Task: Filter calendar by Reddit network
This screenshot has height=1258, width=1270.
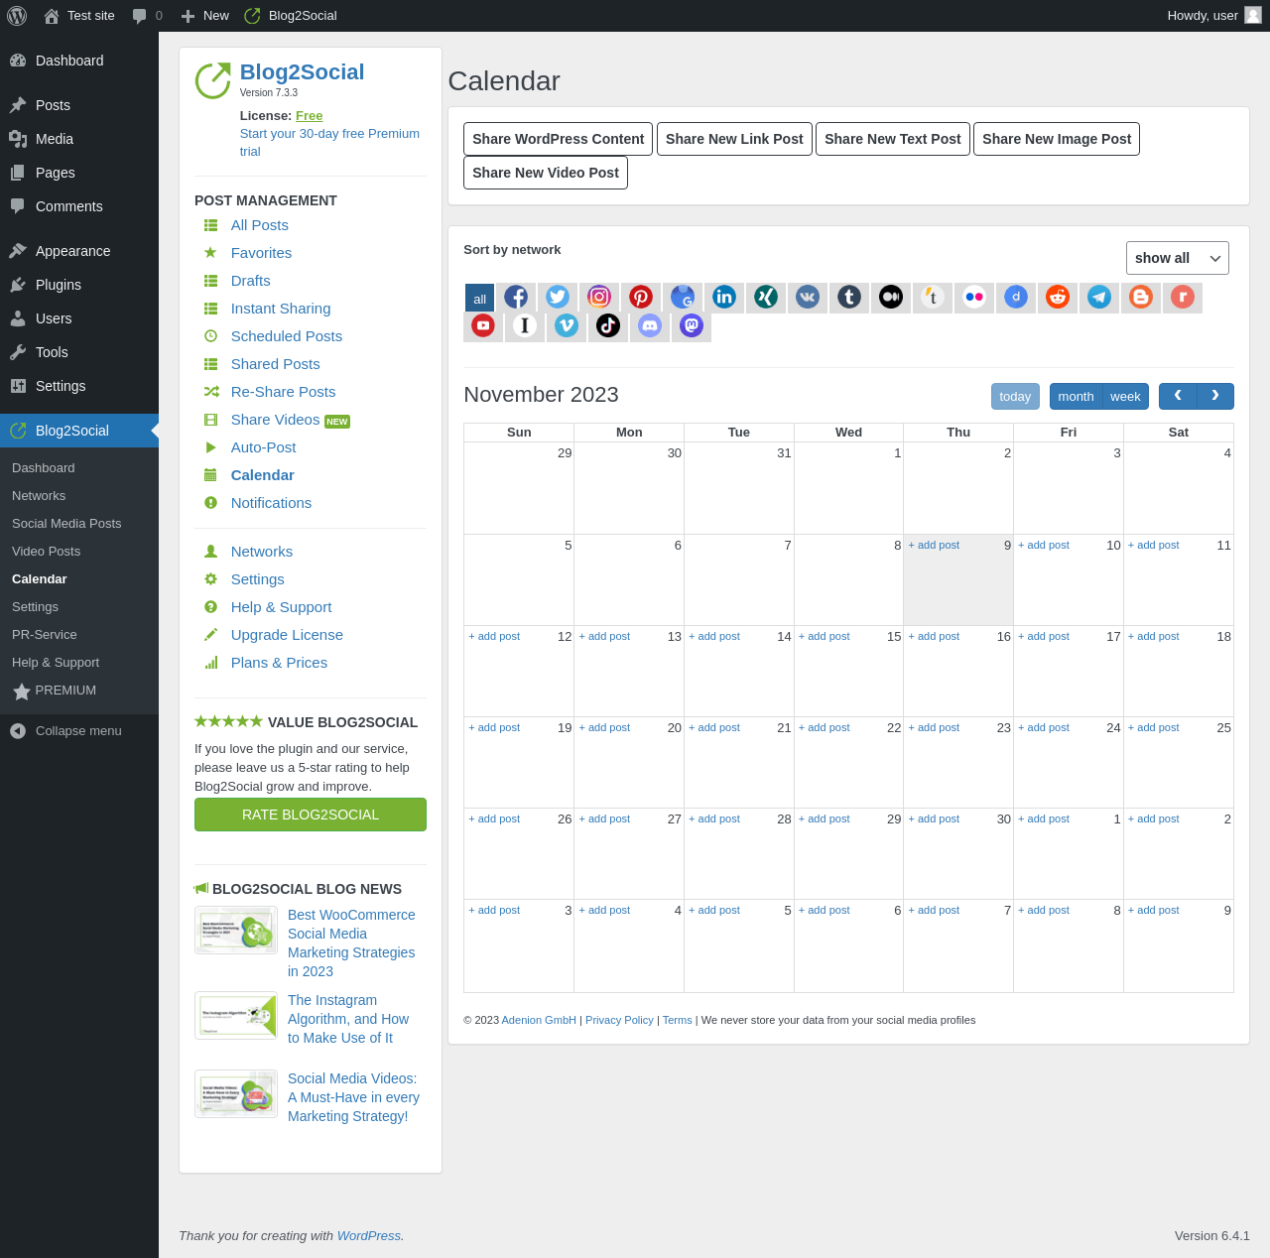Action: click(x=1058, y=297)
